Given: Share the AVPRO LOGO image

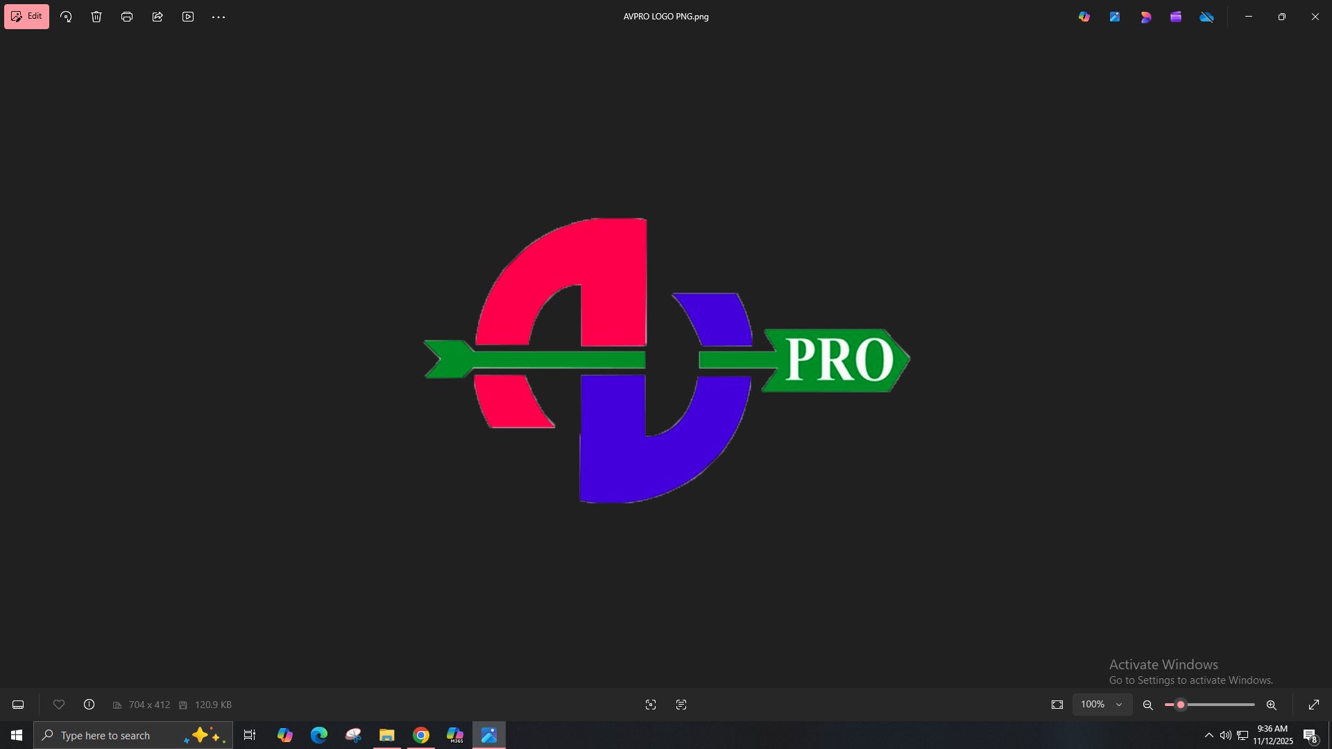Looking at the screenshot, I should click(157, 17).
